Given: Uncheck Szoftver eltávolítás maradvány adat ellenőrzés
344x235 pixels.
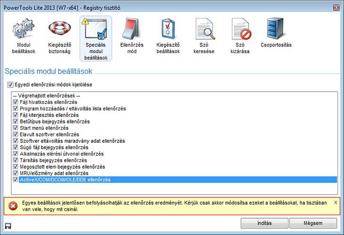Looking at the screenshot, I should pyautogui.click(x=16, y=141).
